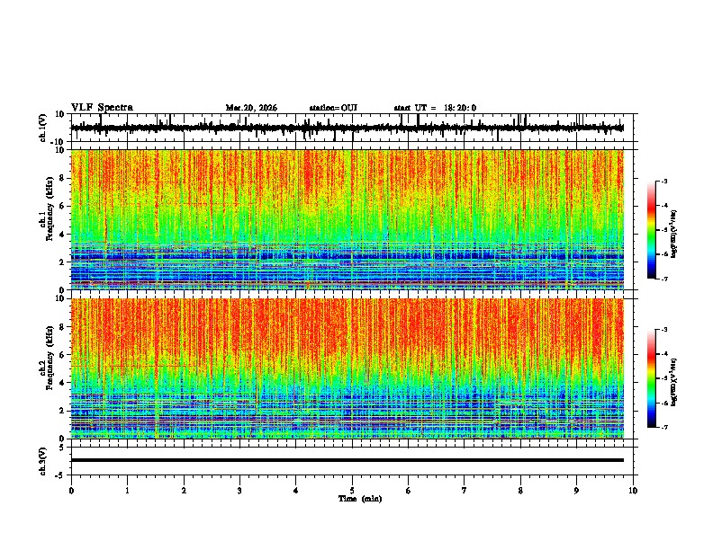The image size is (713, 550).
Task: Click the -3 label on the ch.2 color bar
Action: tap(663, 330)
